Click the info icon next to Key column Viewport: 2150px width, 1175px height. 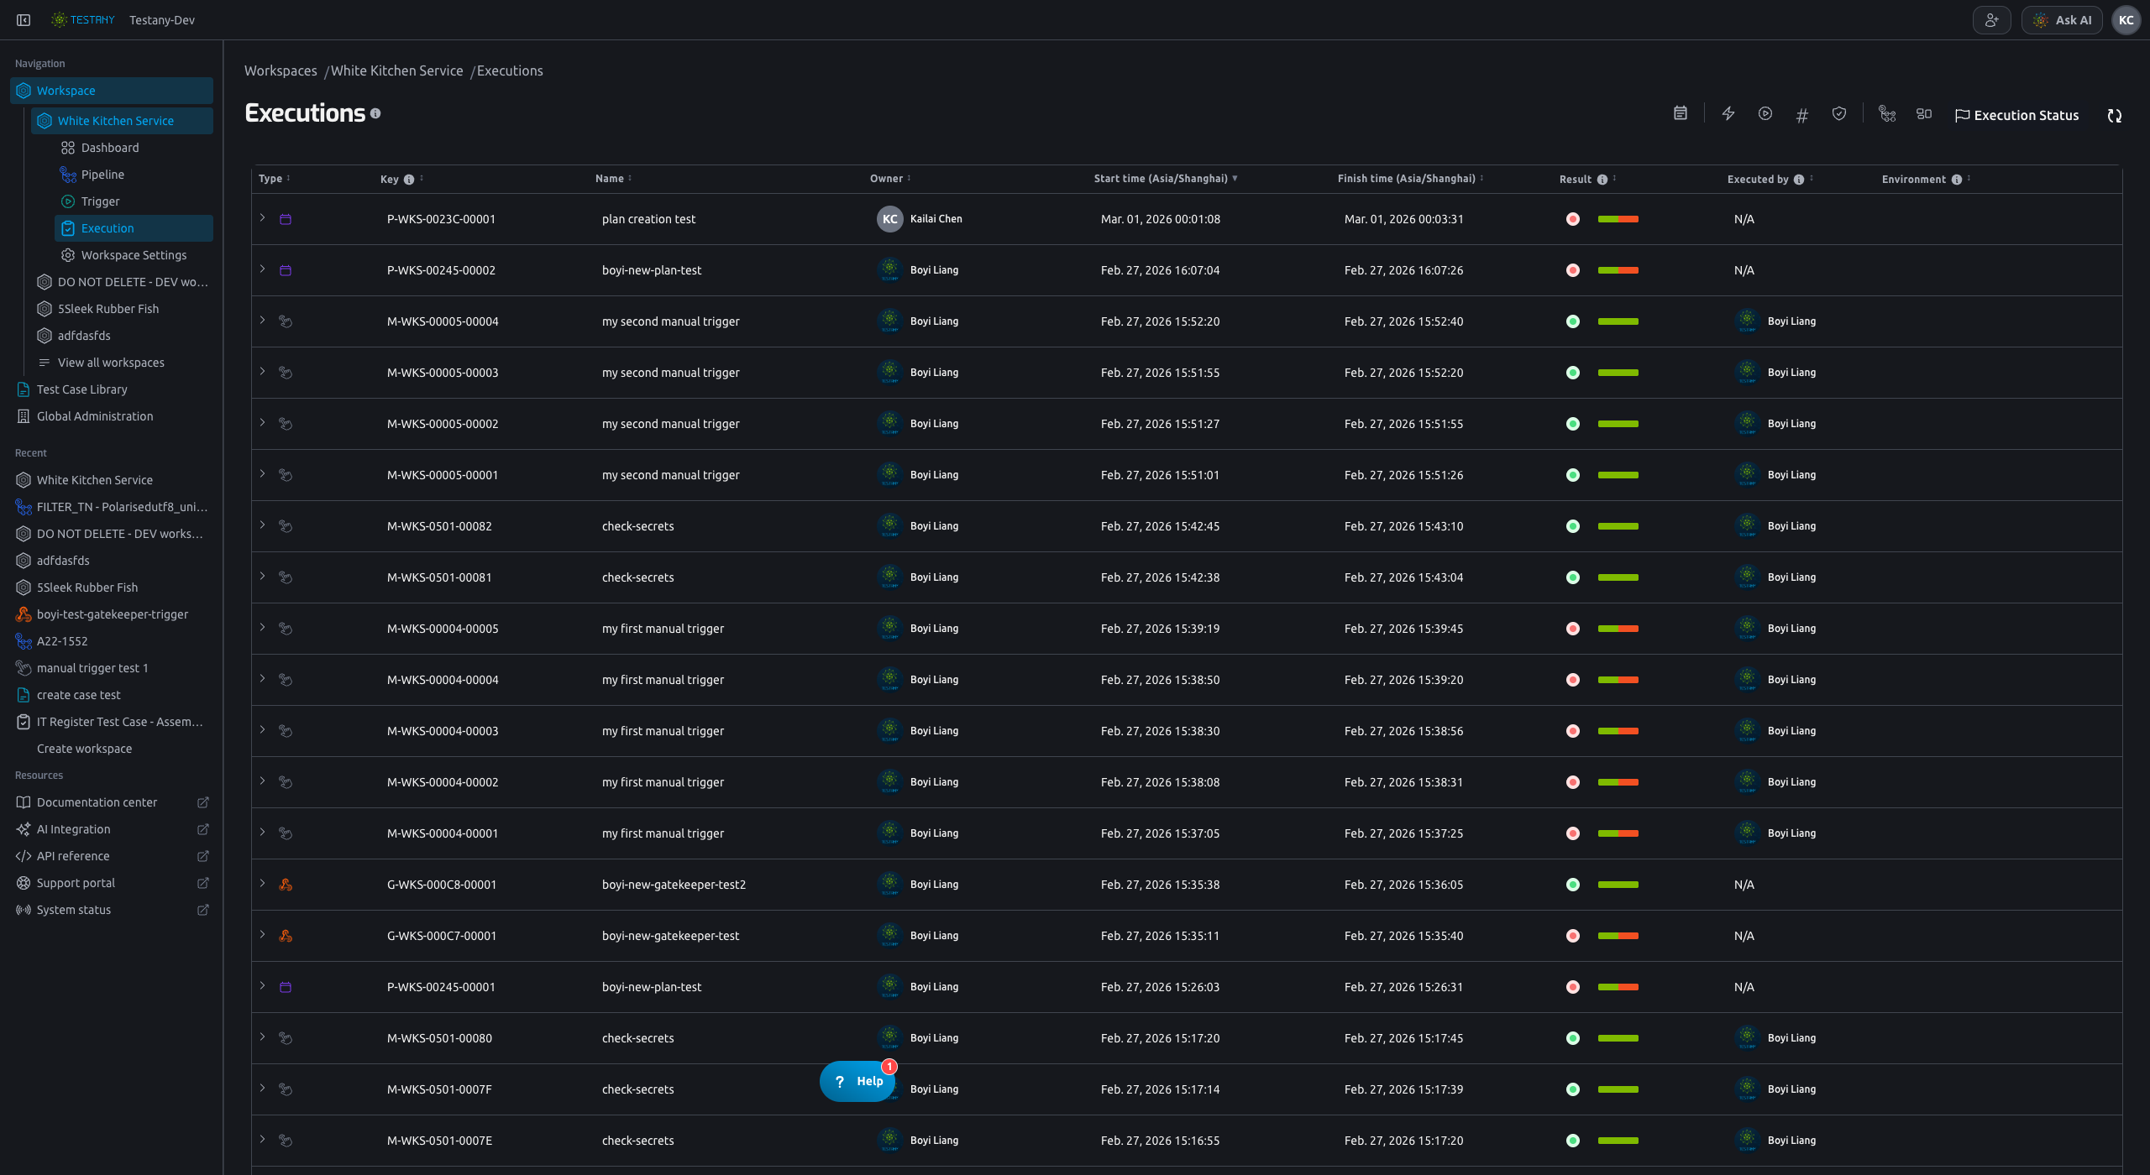409,180
